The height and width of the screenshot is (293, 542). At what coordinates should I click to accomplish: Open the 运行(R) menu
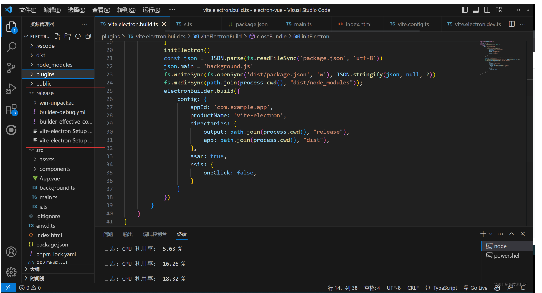151,10
